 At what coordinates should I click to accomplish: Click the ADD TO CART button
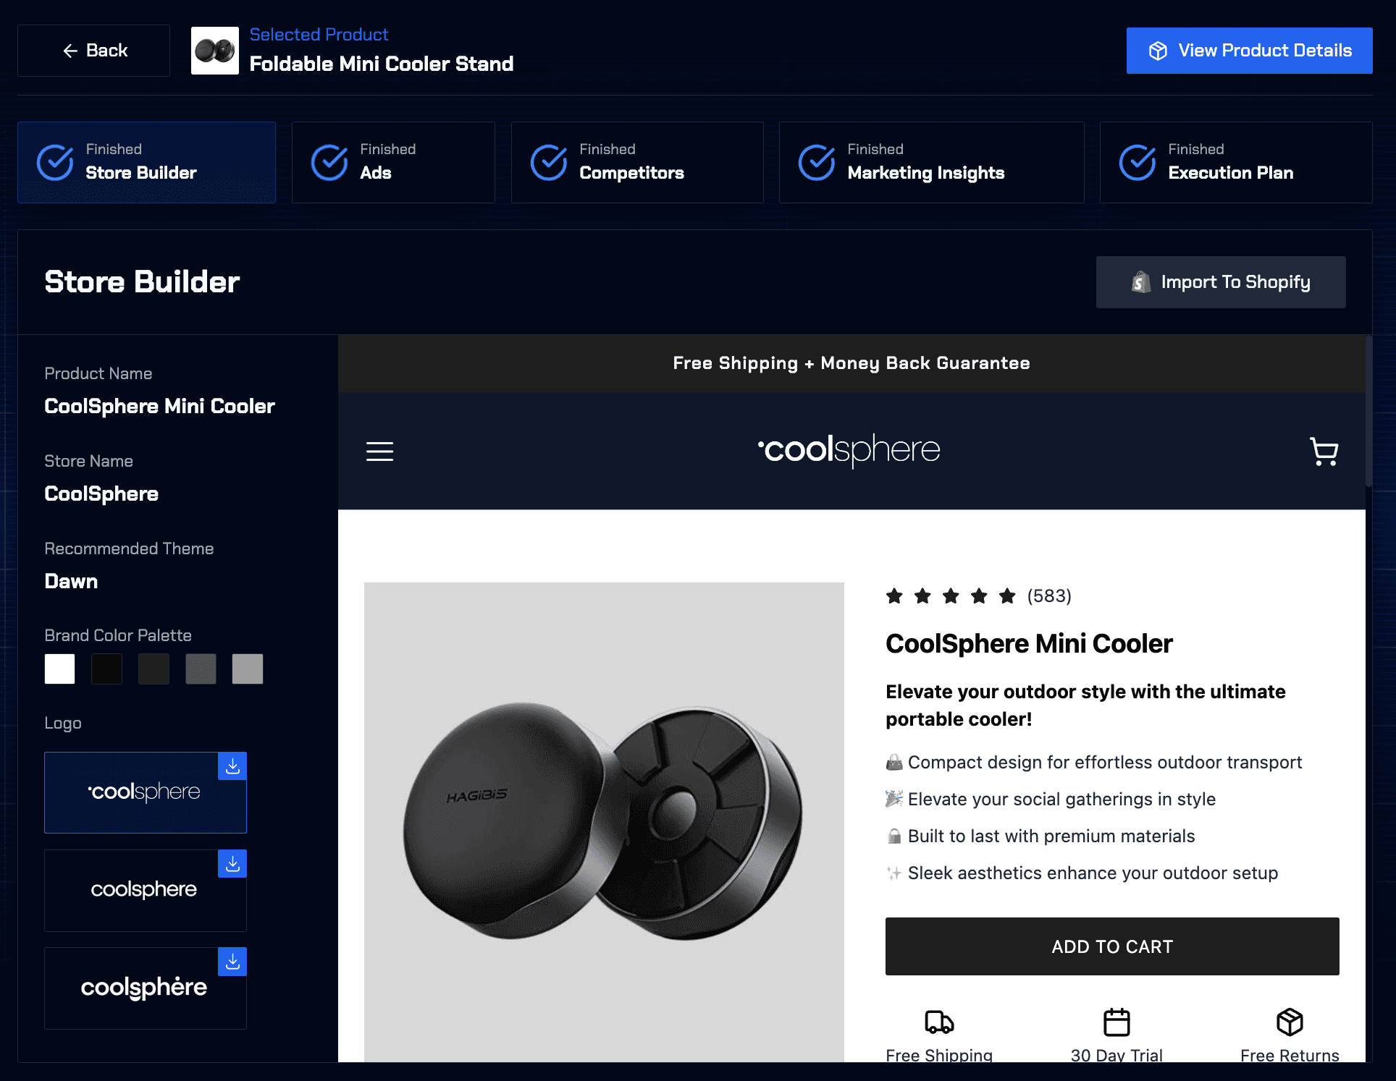click(1111, 946)
